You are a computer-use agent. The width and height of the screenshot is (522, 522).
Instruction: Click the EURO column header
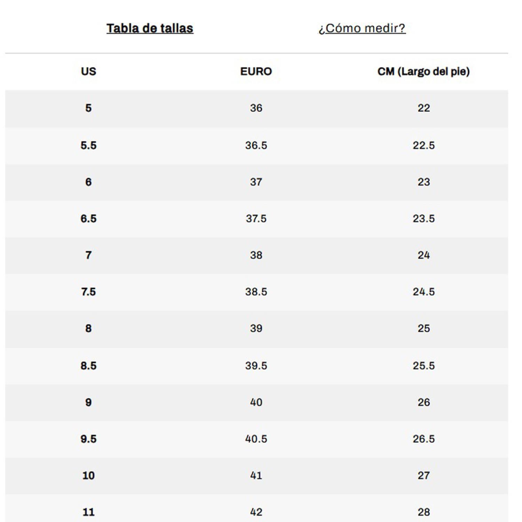coord(256,71)
